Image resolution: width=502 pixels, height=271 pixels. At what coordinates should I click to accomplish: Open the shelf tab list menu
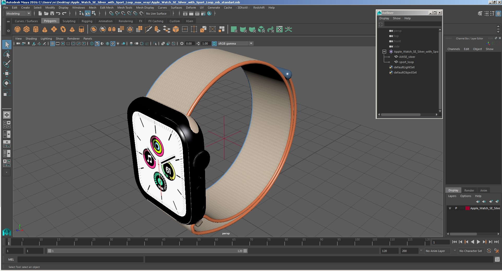pyautogui.click(x=8, y=21)
